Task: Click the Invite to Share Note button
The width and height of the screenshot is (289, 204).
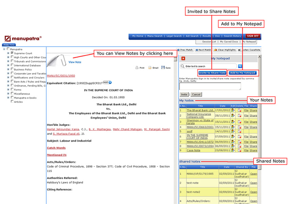Action: coord(212,73)
